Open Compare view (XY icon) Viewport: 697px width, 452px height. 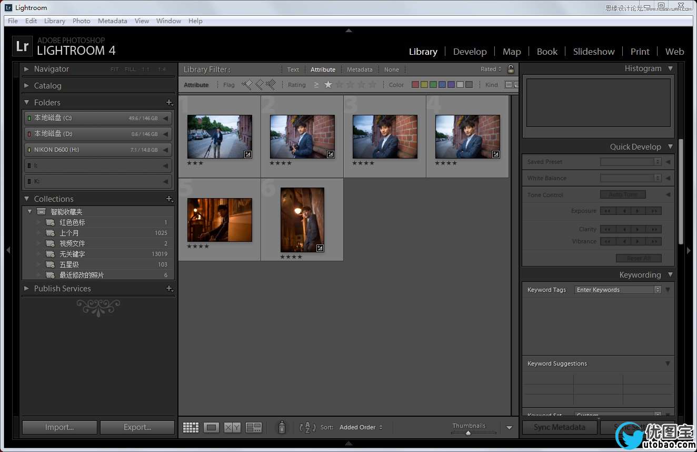click(x=232, y=427)
